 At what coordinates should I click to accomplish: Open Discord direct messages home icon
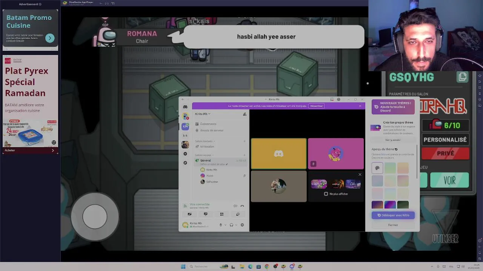point(185,107)
